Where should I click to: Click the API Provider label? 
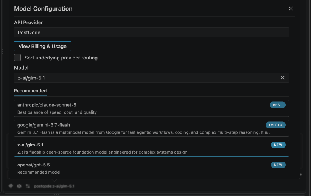[x=28, y=22]
